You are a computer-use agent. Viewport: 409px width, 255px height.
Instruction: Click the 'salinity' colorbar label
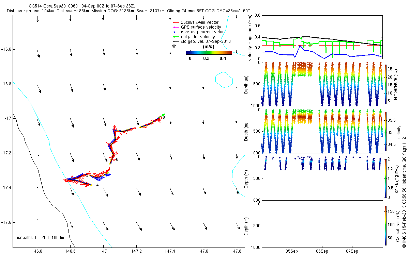pyautogui.click(x=399, y=131)
